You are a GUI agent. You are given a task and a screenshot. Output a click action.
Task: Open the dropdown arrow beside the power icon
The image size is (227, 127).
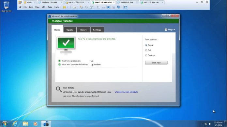68,7
